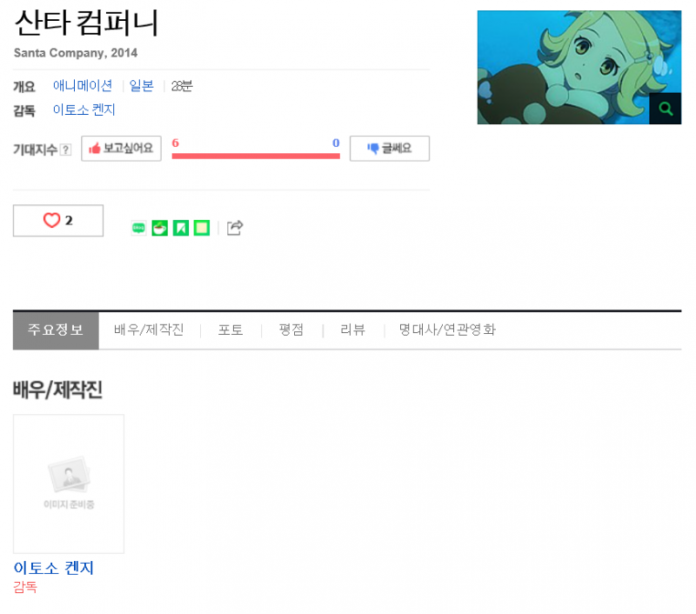Click the 애니메이션 genre link
Image resolution: width=696 pixels, height=614 pixels.
pyautogui.click(x=83, y=85)
